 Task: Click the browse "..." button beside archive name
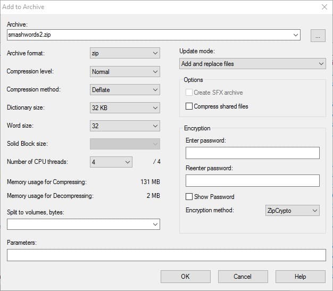click(x=318, y=36)
